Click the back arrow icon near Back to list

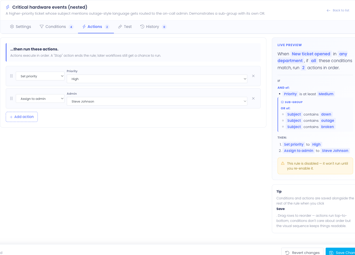point(329,10)
